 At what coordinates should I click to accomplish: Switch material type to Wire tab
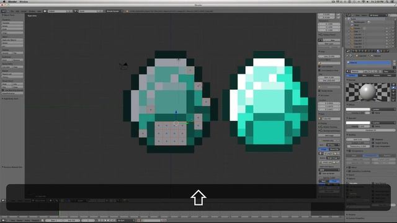point(364,76)
